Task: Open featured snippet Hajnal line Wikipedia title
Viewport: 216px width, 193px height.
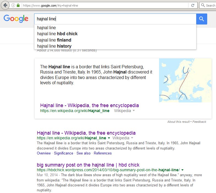Action: 89,105
